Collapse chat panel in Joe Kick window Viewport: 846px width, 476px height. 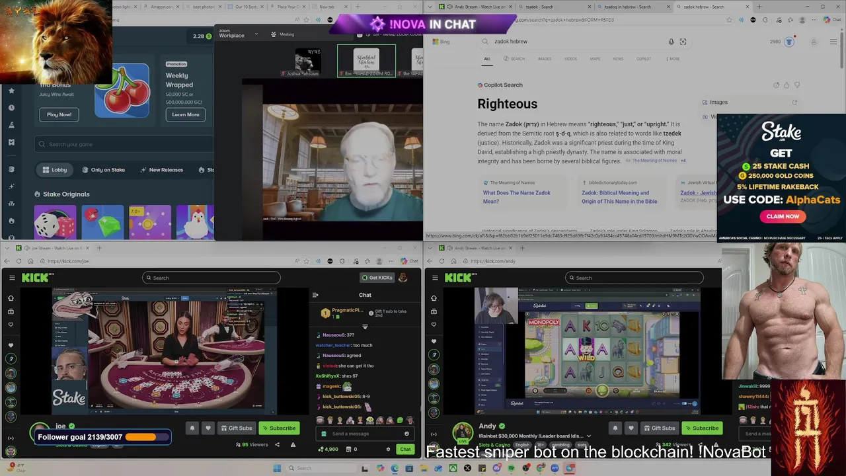click(315, 295)
